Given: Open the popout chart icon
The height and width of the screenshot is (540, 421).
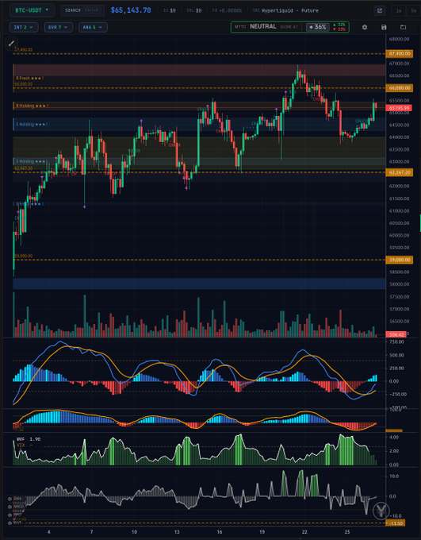Looking at the screenshot, I should pos(380,10).
